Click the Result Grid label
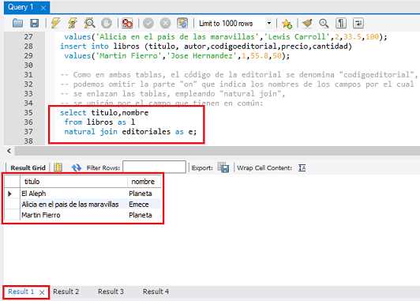 28,167
